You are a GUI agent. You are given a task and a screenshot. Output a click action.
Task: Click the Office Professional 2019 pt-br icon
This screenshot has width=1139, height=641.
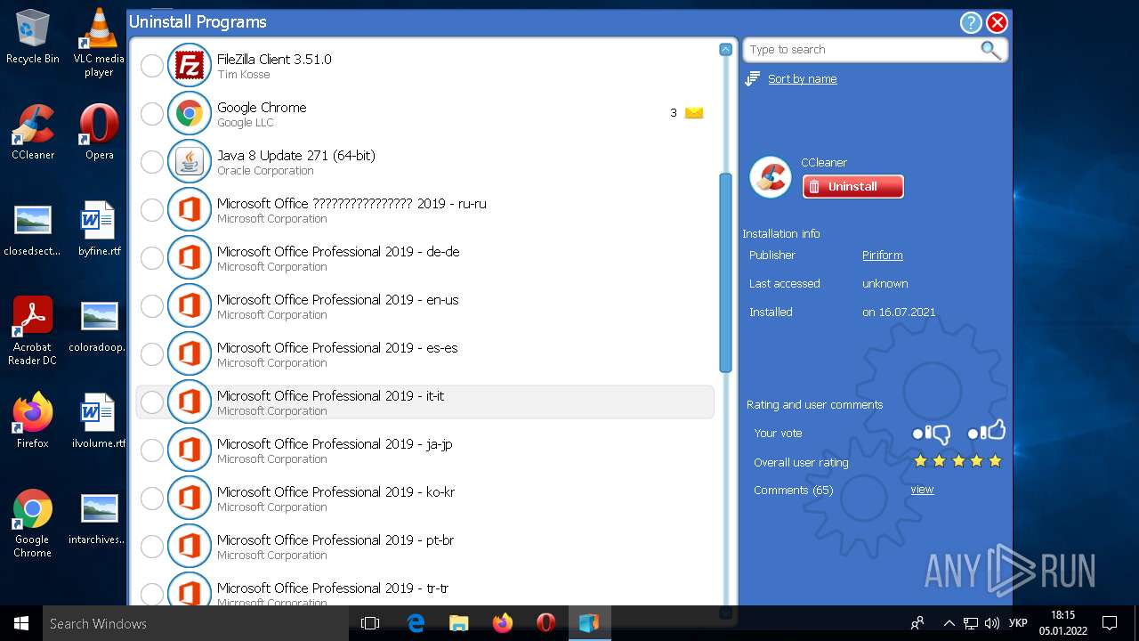pyautogui.click(x=189, y=546)
